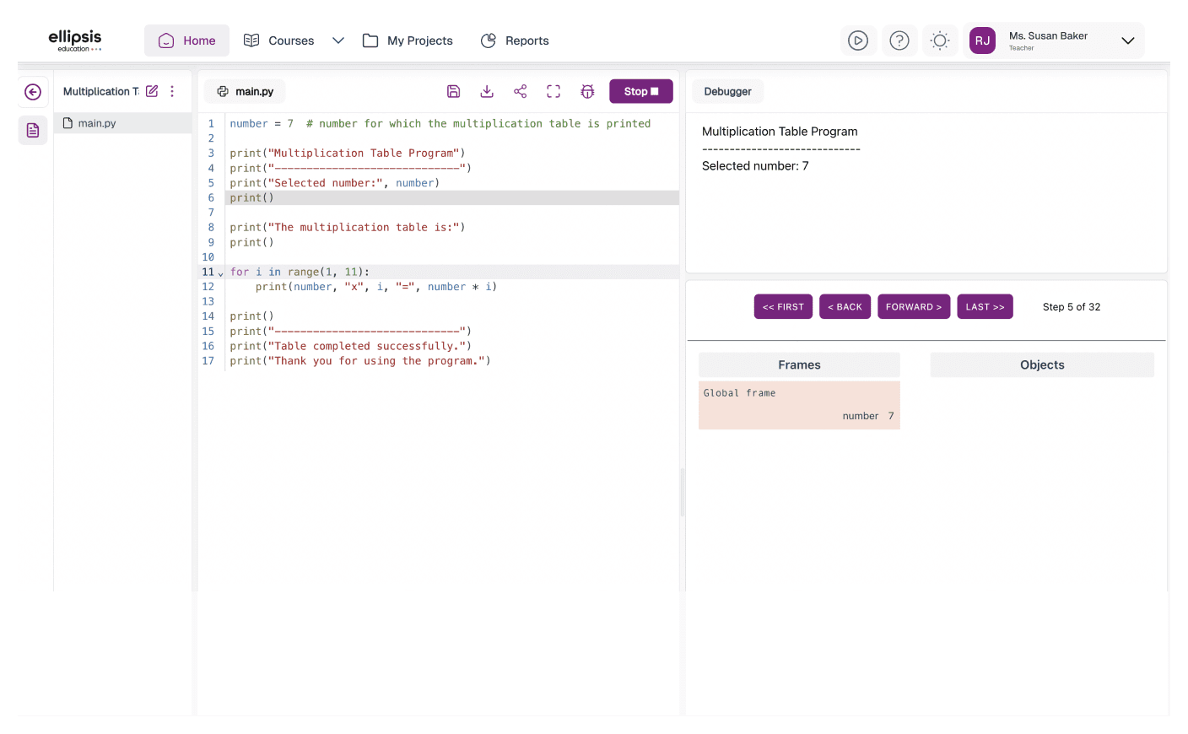
Task: Click the 'Selected number: 7' output line
Action: point(755,166)
